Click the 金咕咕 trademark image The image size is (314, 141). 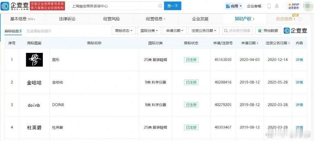pos(34,82)
